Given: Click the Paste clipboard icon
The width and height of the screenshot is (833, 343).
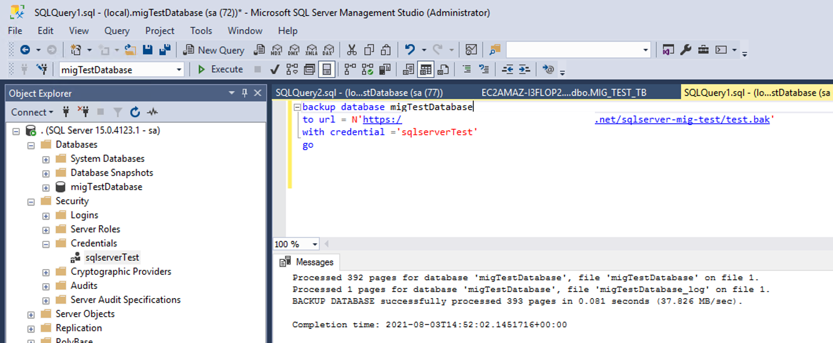Looking at the screenshot, I should pyautogui.click(x=386, y=50).
